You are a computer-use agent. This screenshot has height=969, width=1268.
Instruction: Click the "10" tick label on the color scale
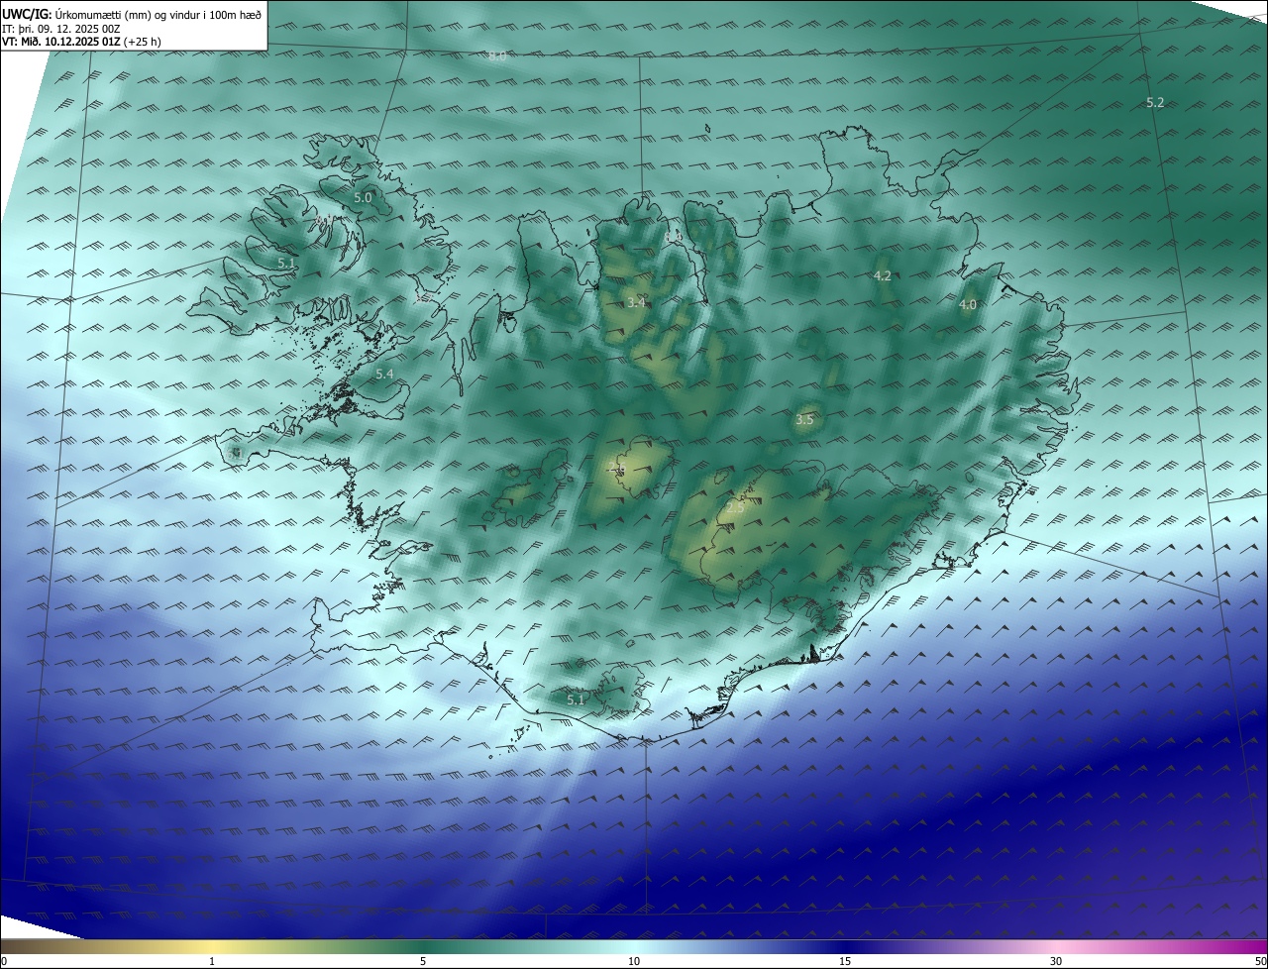coord(634,961)
